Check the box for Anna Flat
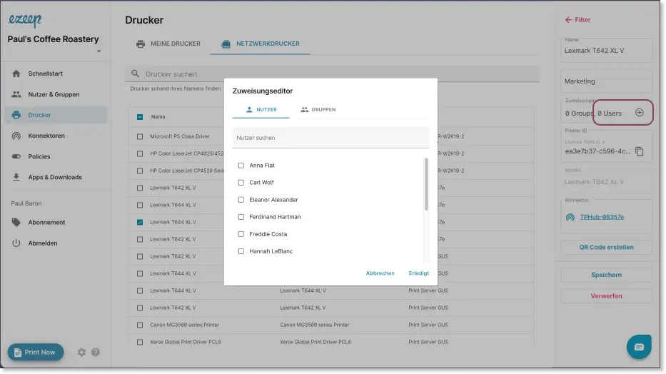The height and width of the screenshot is (374, 666). [x=241, y=166]
